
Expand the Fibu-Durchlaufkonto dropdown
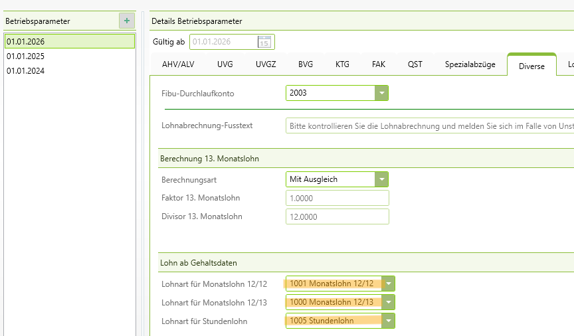381,93
